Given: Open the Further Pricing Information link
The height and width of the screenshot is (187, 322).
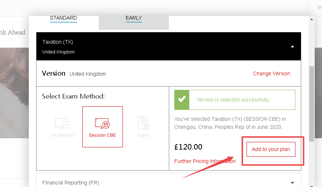Looking at the screenshot, I should (205, 161).
